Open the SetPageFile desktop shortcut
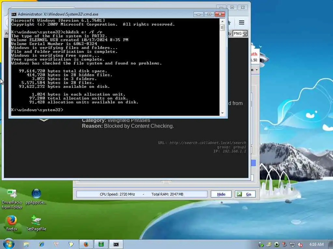Screen dimensions: 333x249 (x=36, y=223)
